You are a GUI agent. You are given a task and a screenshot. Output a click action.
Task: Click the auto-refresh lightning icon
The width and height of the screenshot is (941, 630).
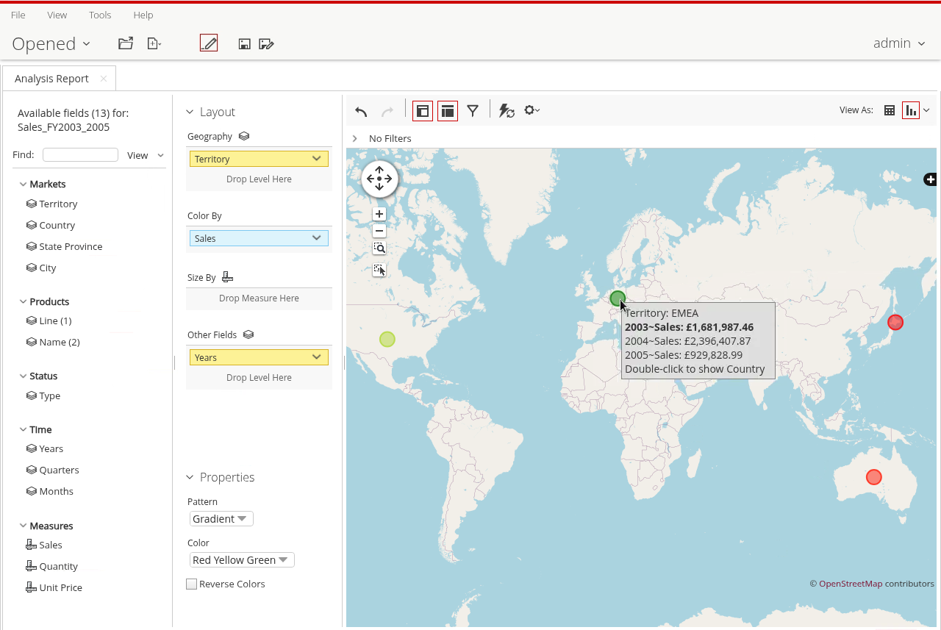pyautogui.click(x=506, y=111)
